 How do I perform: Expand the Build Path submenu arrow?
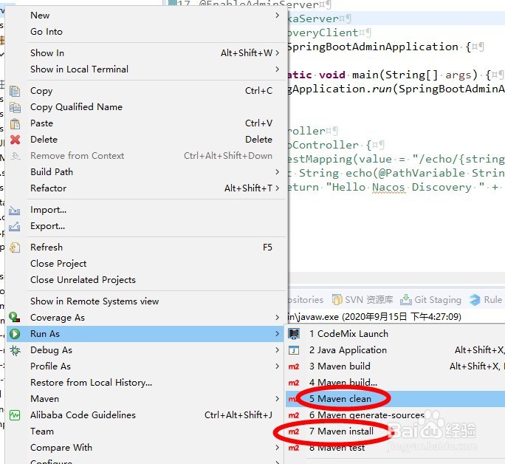pos(278,171)
